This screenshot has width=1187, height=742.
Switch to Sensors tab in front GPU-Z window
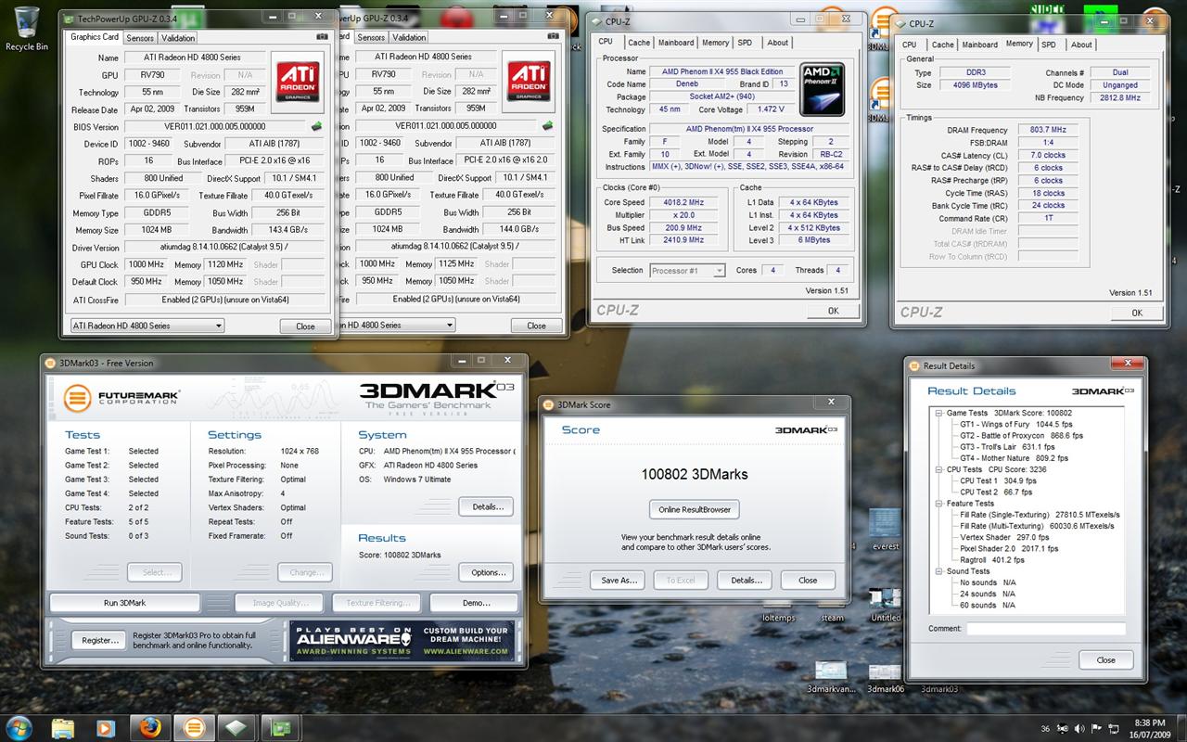(x=140, y=38)
